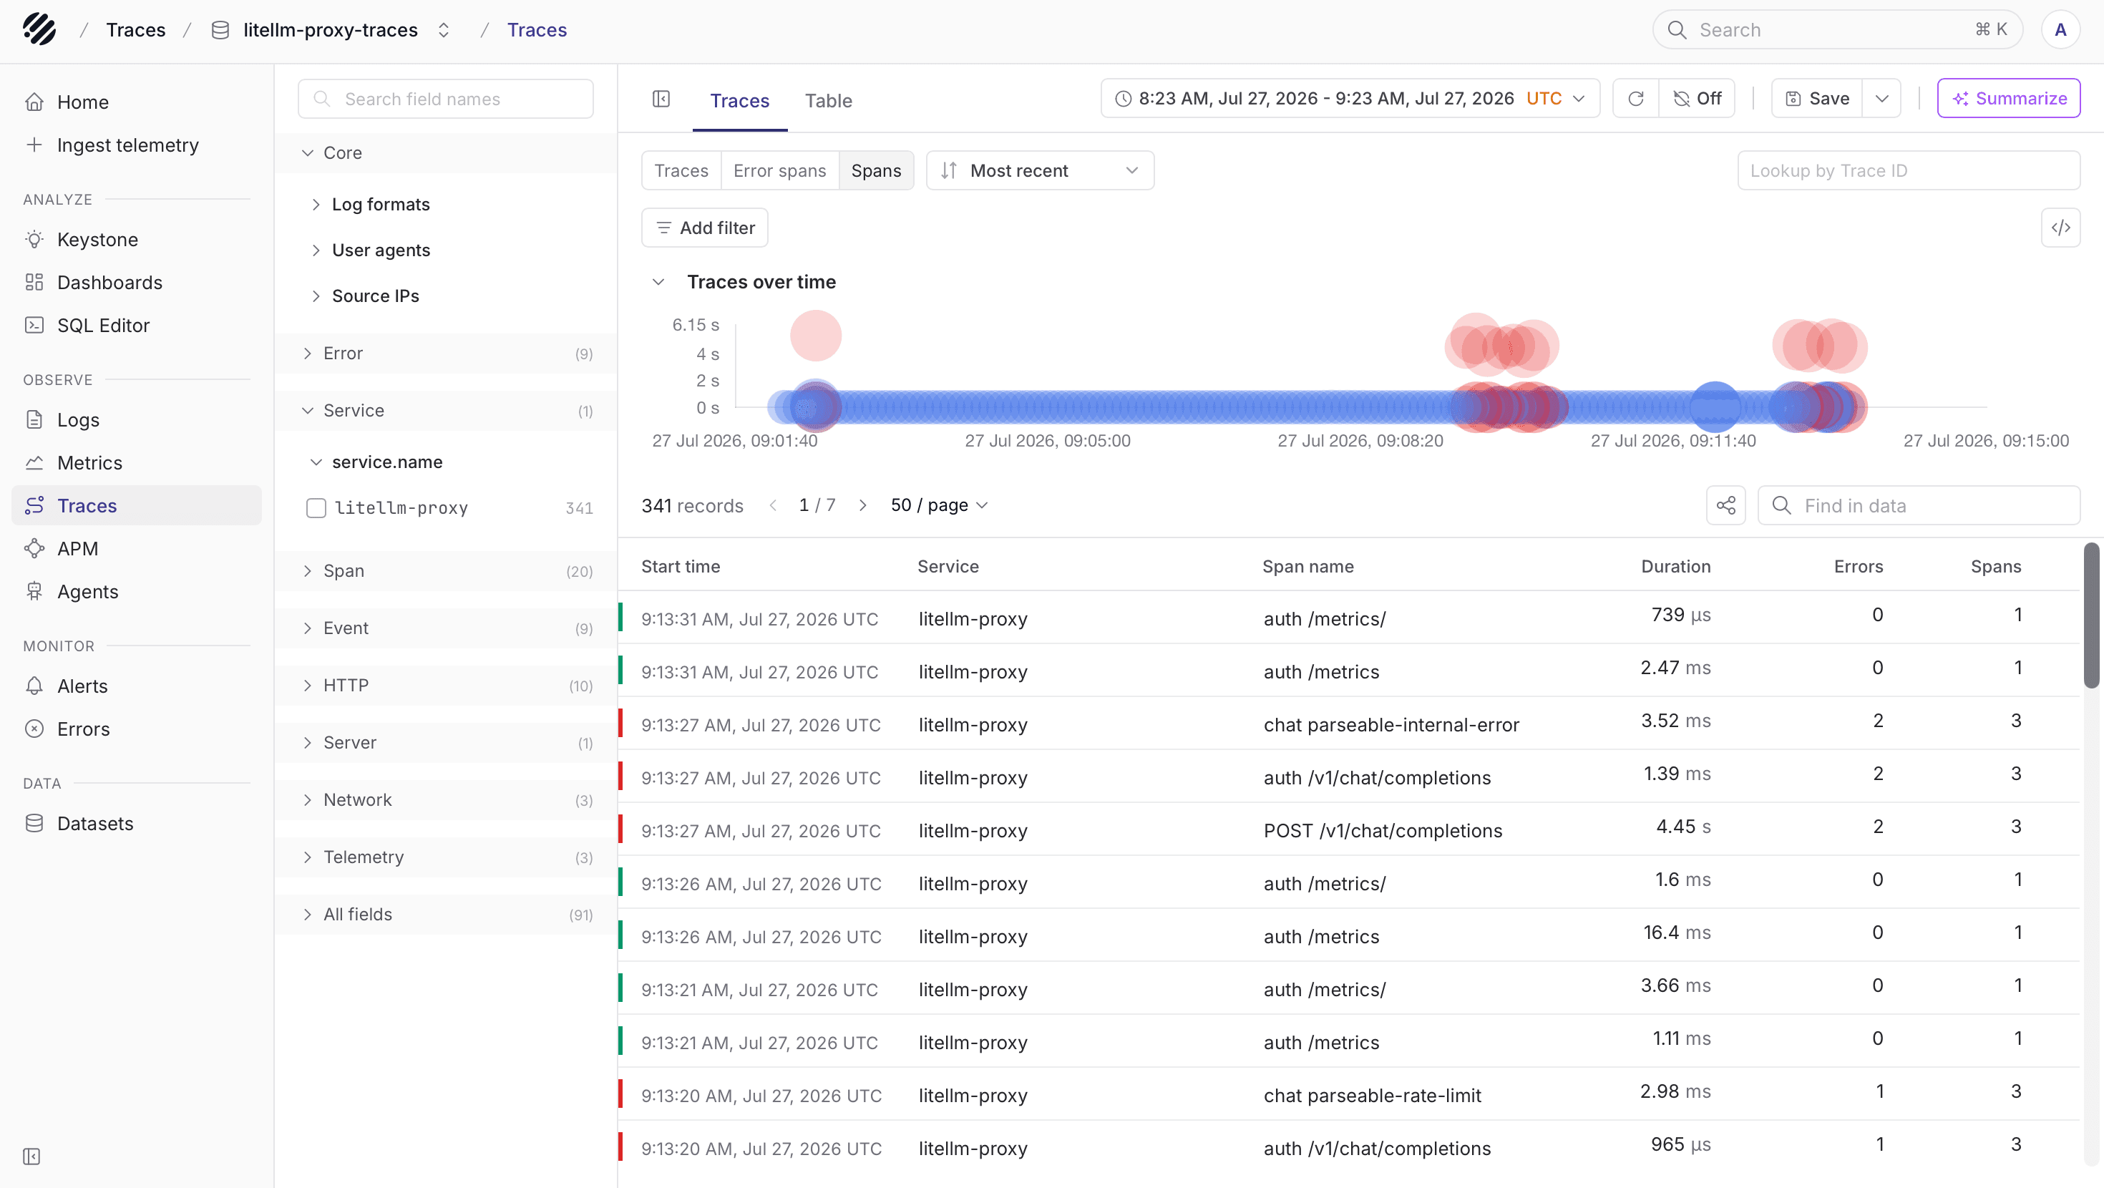The height and width of the screenshot is (1188, 2104).
Task: Click the records table vertical scrollbar
Action: 2090,616
